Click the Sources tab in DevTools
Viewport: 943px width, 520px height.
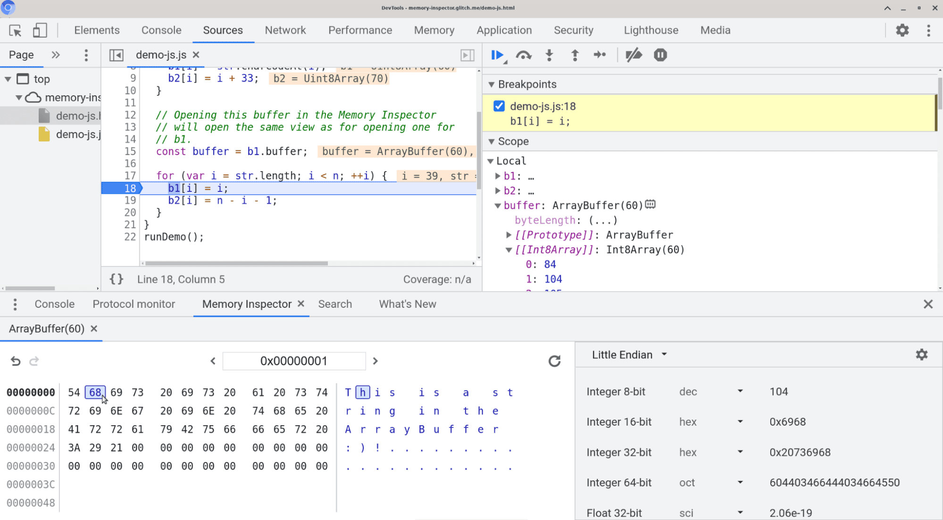click(222, 30)
